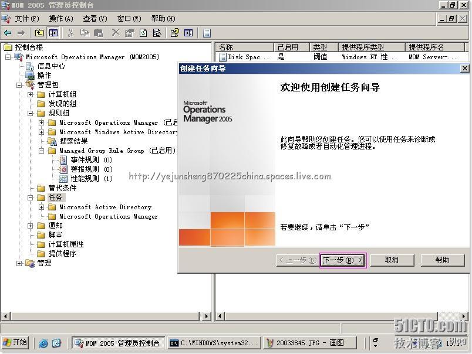Click the Delete X toolbar icon
Image resolution: width=472 pixels, height=354 pixels.
[116, 33]
